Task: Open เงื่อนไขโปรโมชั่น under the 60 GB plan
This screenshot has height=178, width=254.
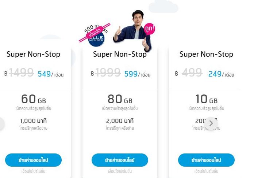Action: click(33, 171)
